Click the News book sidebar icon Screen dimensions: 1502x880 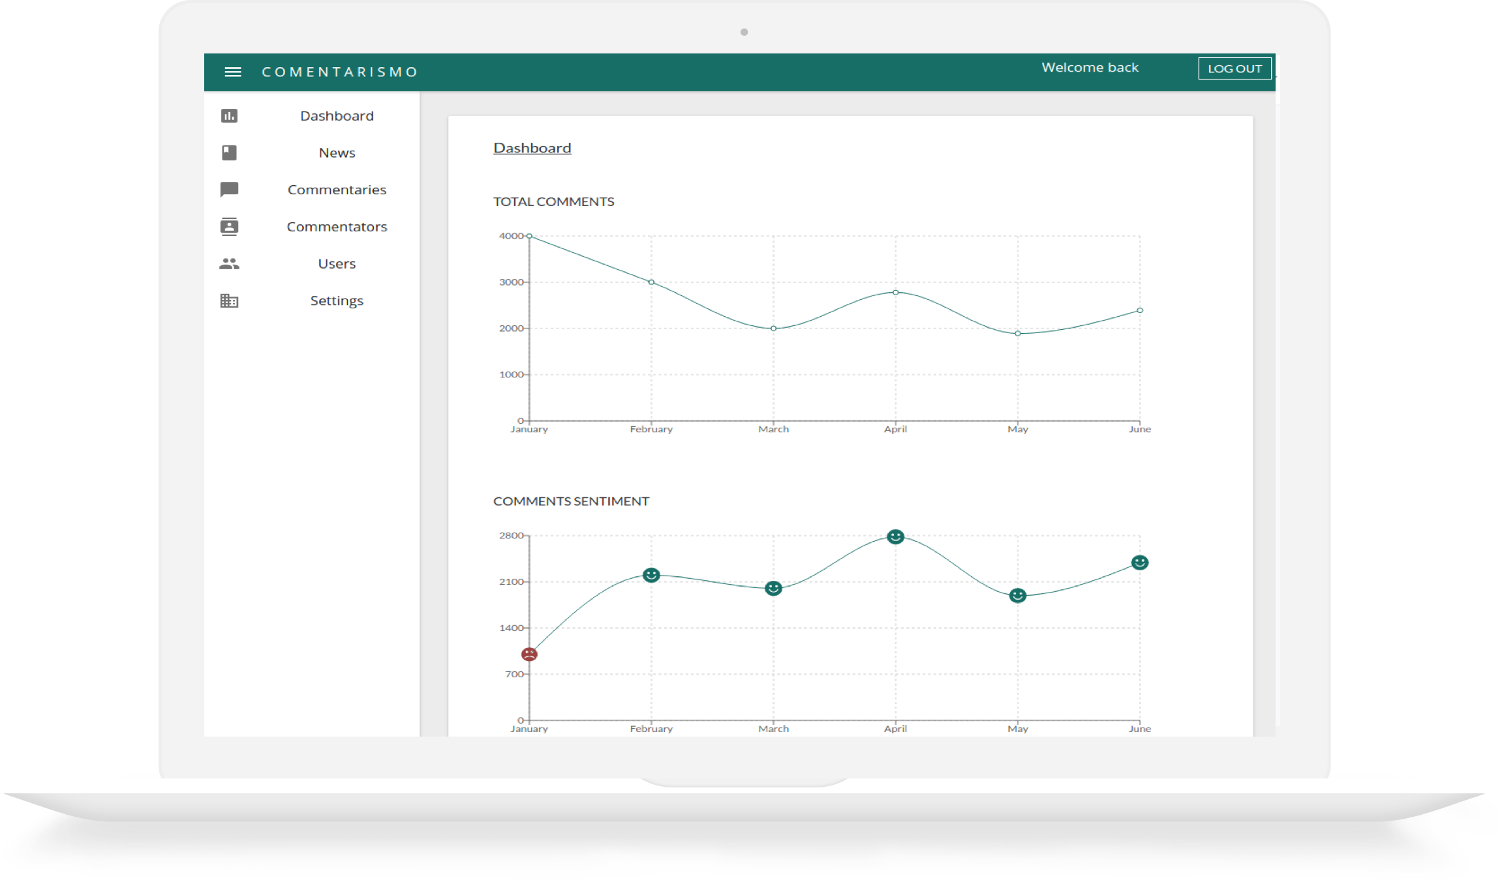229,153
